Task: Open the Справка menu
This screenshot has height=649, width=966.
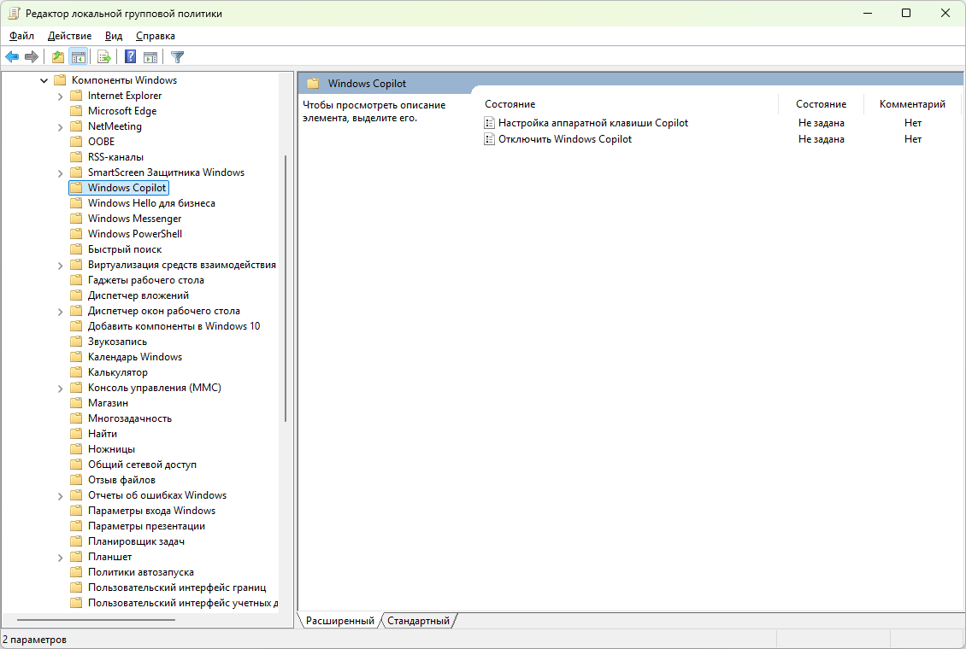Action: point(155,36)
